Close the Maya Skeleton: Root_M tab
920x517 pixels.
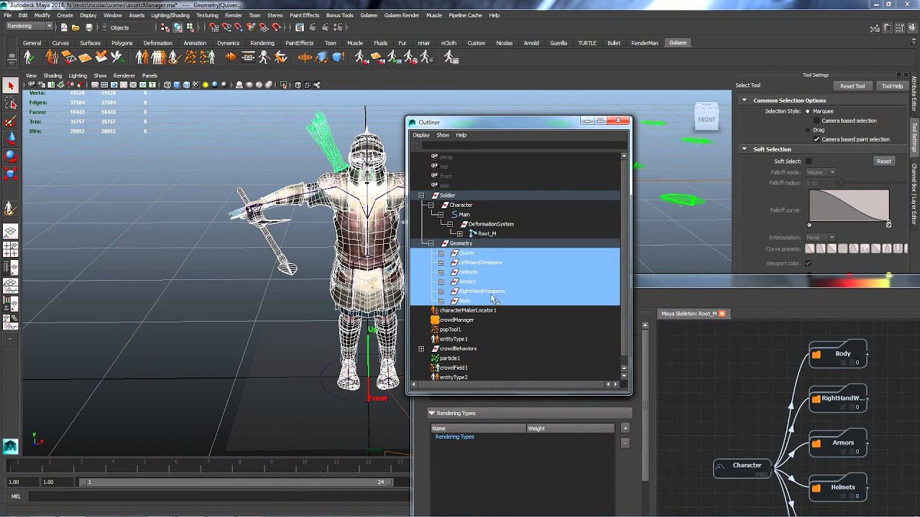tap(722, 314)
